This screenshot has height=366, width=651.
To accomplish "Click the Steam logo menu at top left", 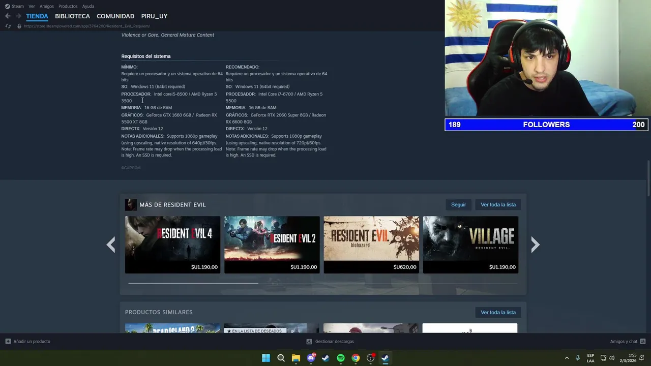I will 14,6.
